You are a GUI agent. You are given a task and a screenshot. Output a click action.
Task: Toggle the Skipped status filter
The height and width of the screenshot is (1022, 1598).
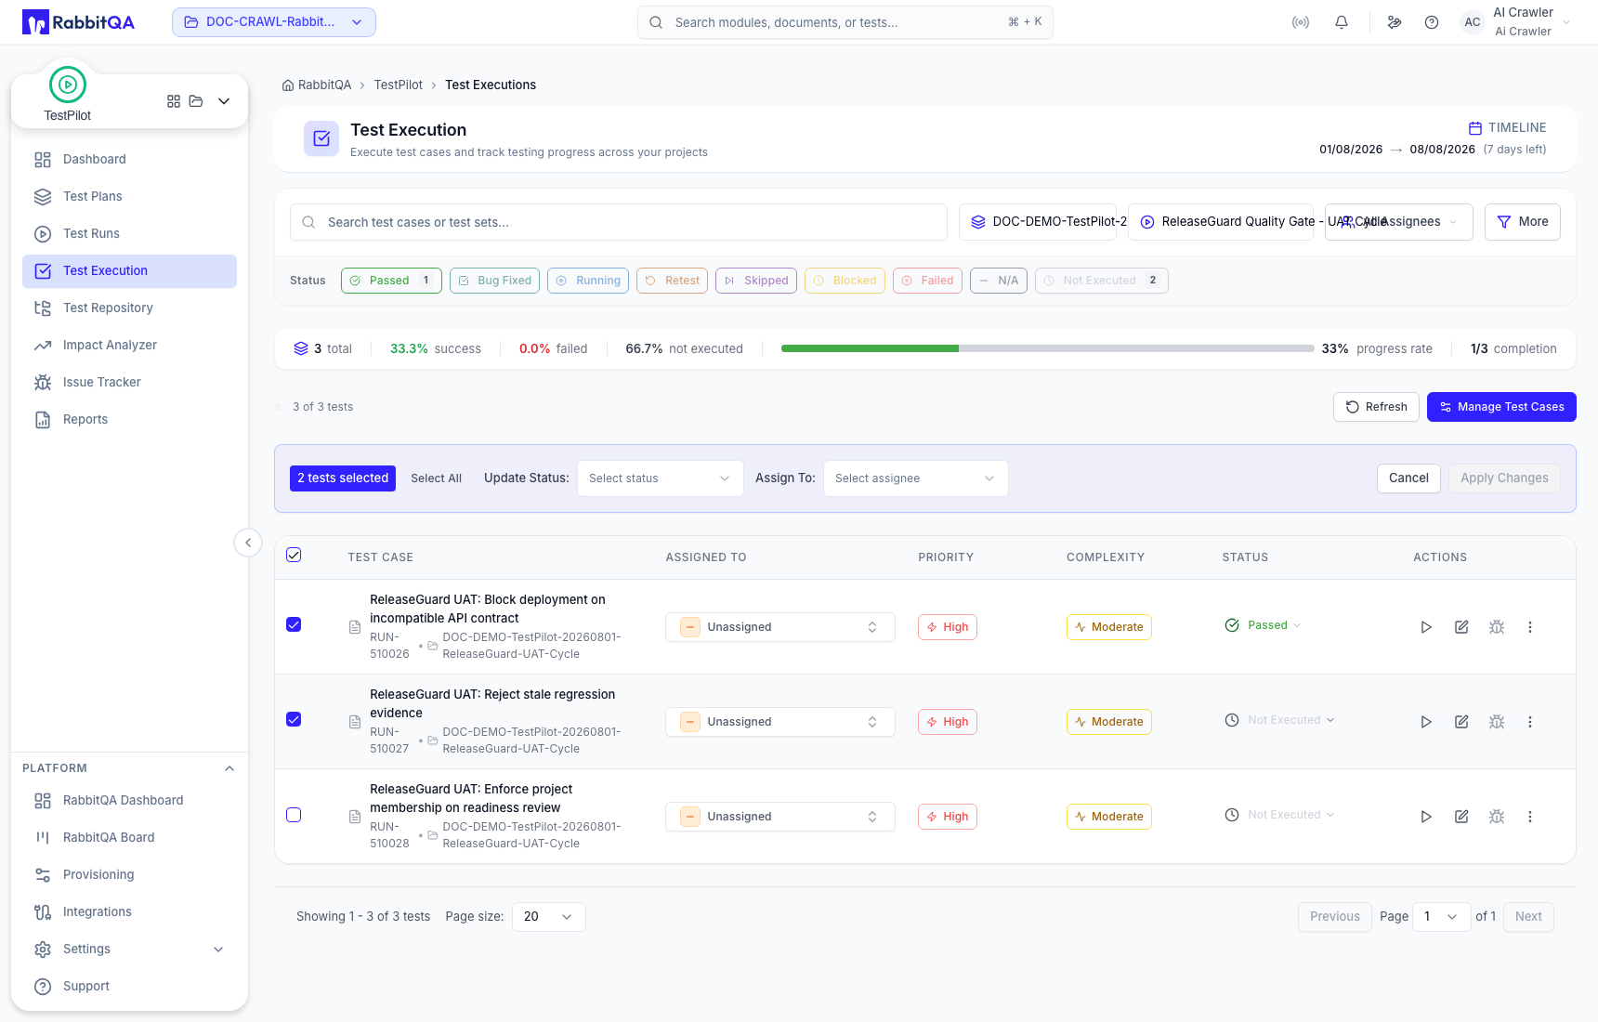(756, 281)
